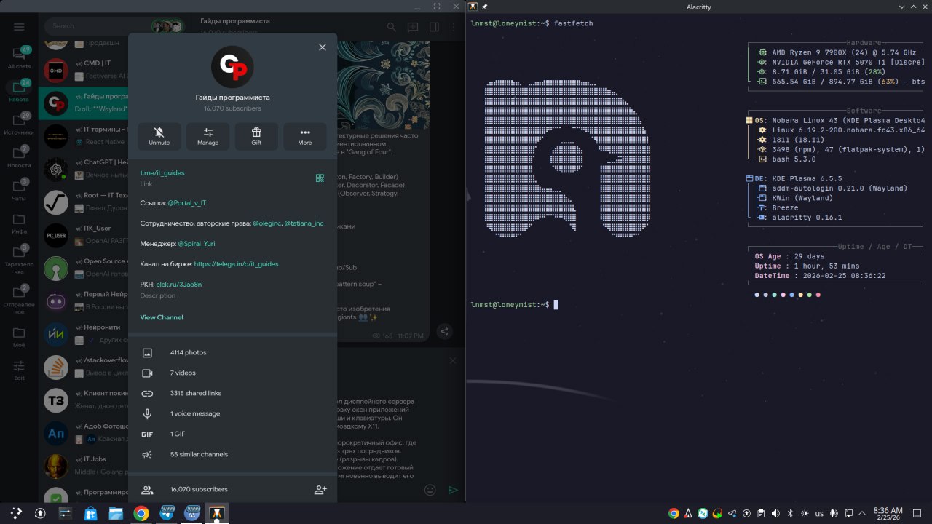Click the View Channel button
Screen dimensions: 932x524
pyautogui.click(x=162, y=317)
